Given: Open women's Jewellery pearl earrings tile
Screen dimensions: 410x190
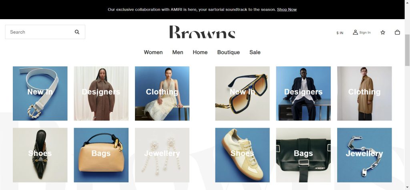Looking at the screenshot, I should pyautogui.click(x=162, y=155).
